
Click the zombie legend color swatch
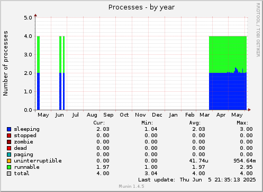pos(9,142)
